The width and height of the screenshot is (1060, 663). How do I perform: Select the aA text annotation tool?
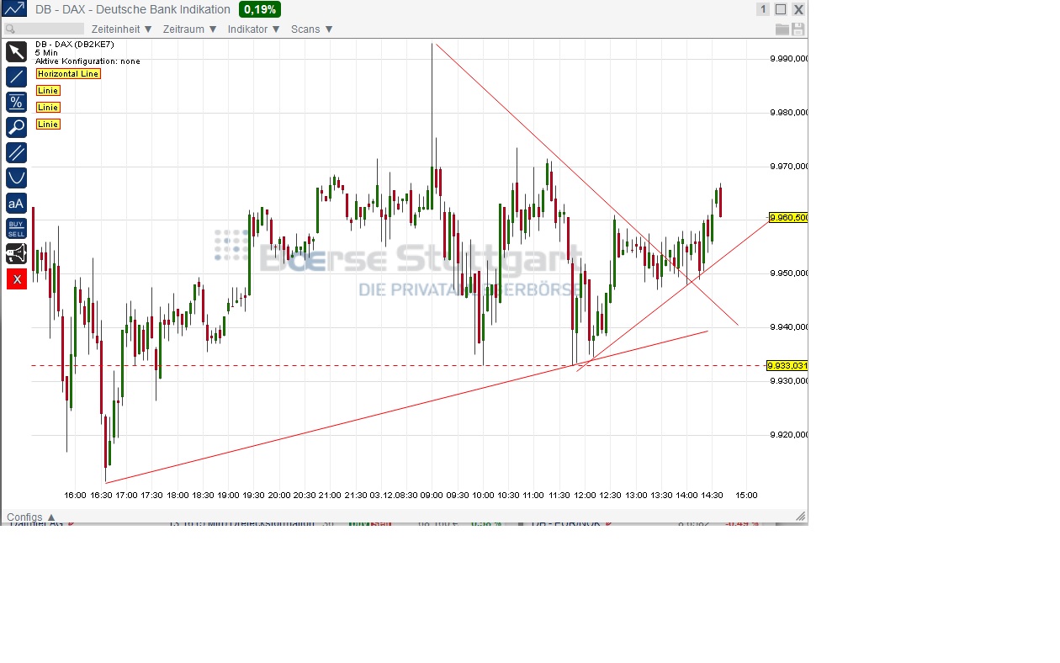(15, 203)
